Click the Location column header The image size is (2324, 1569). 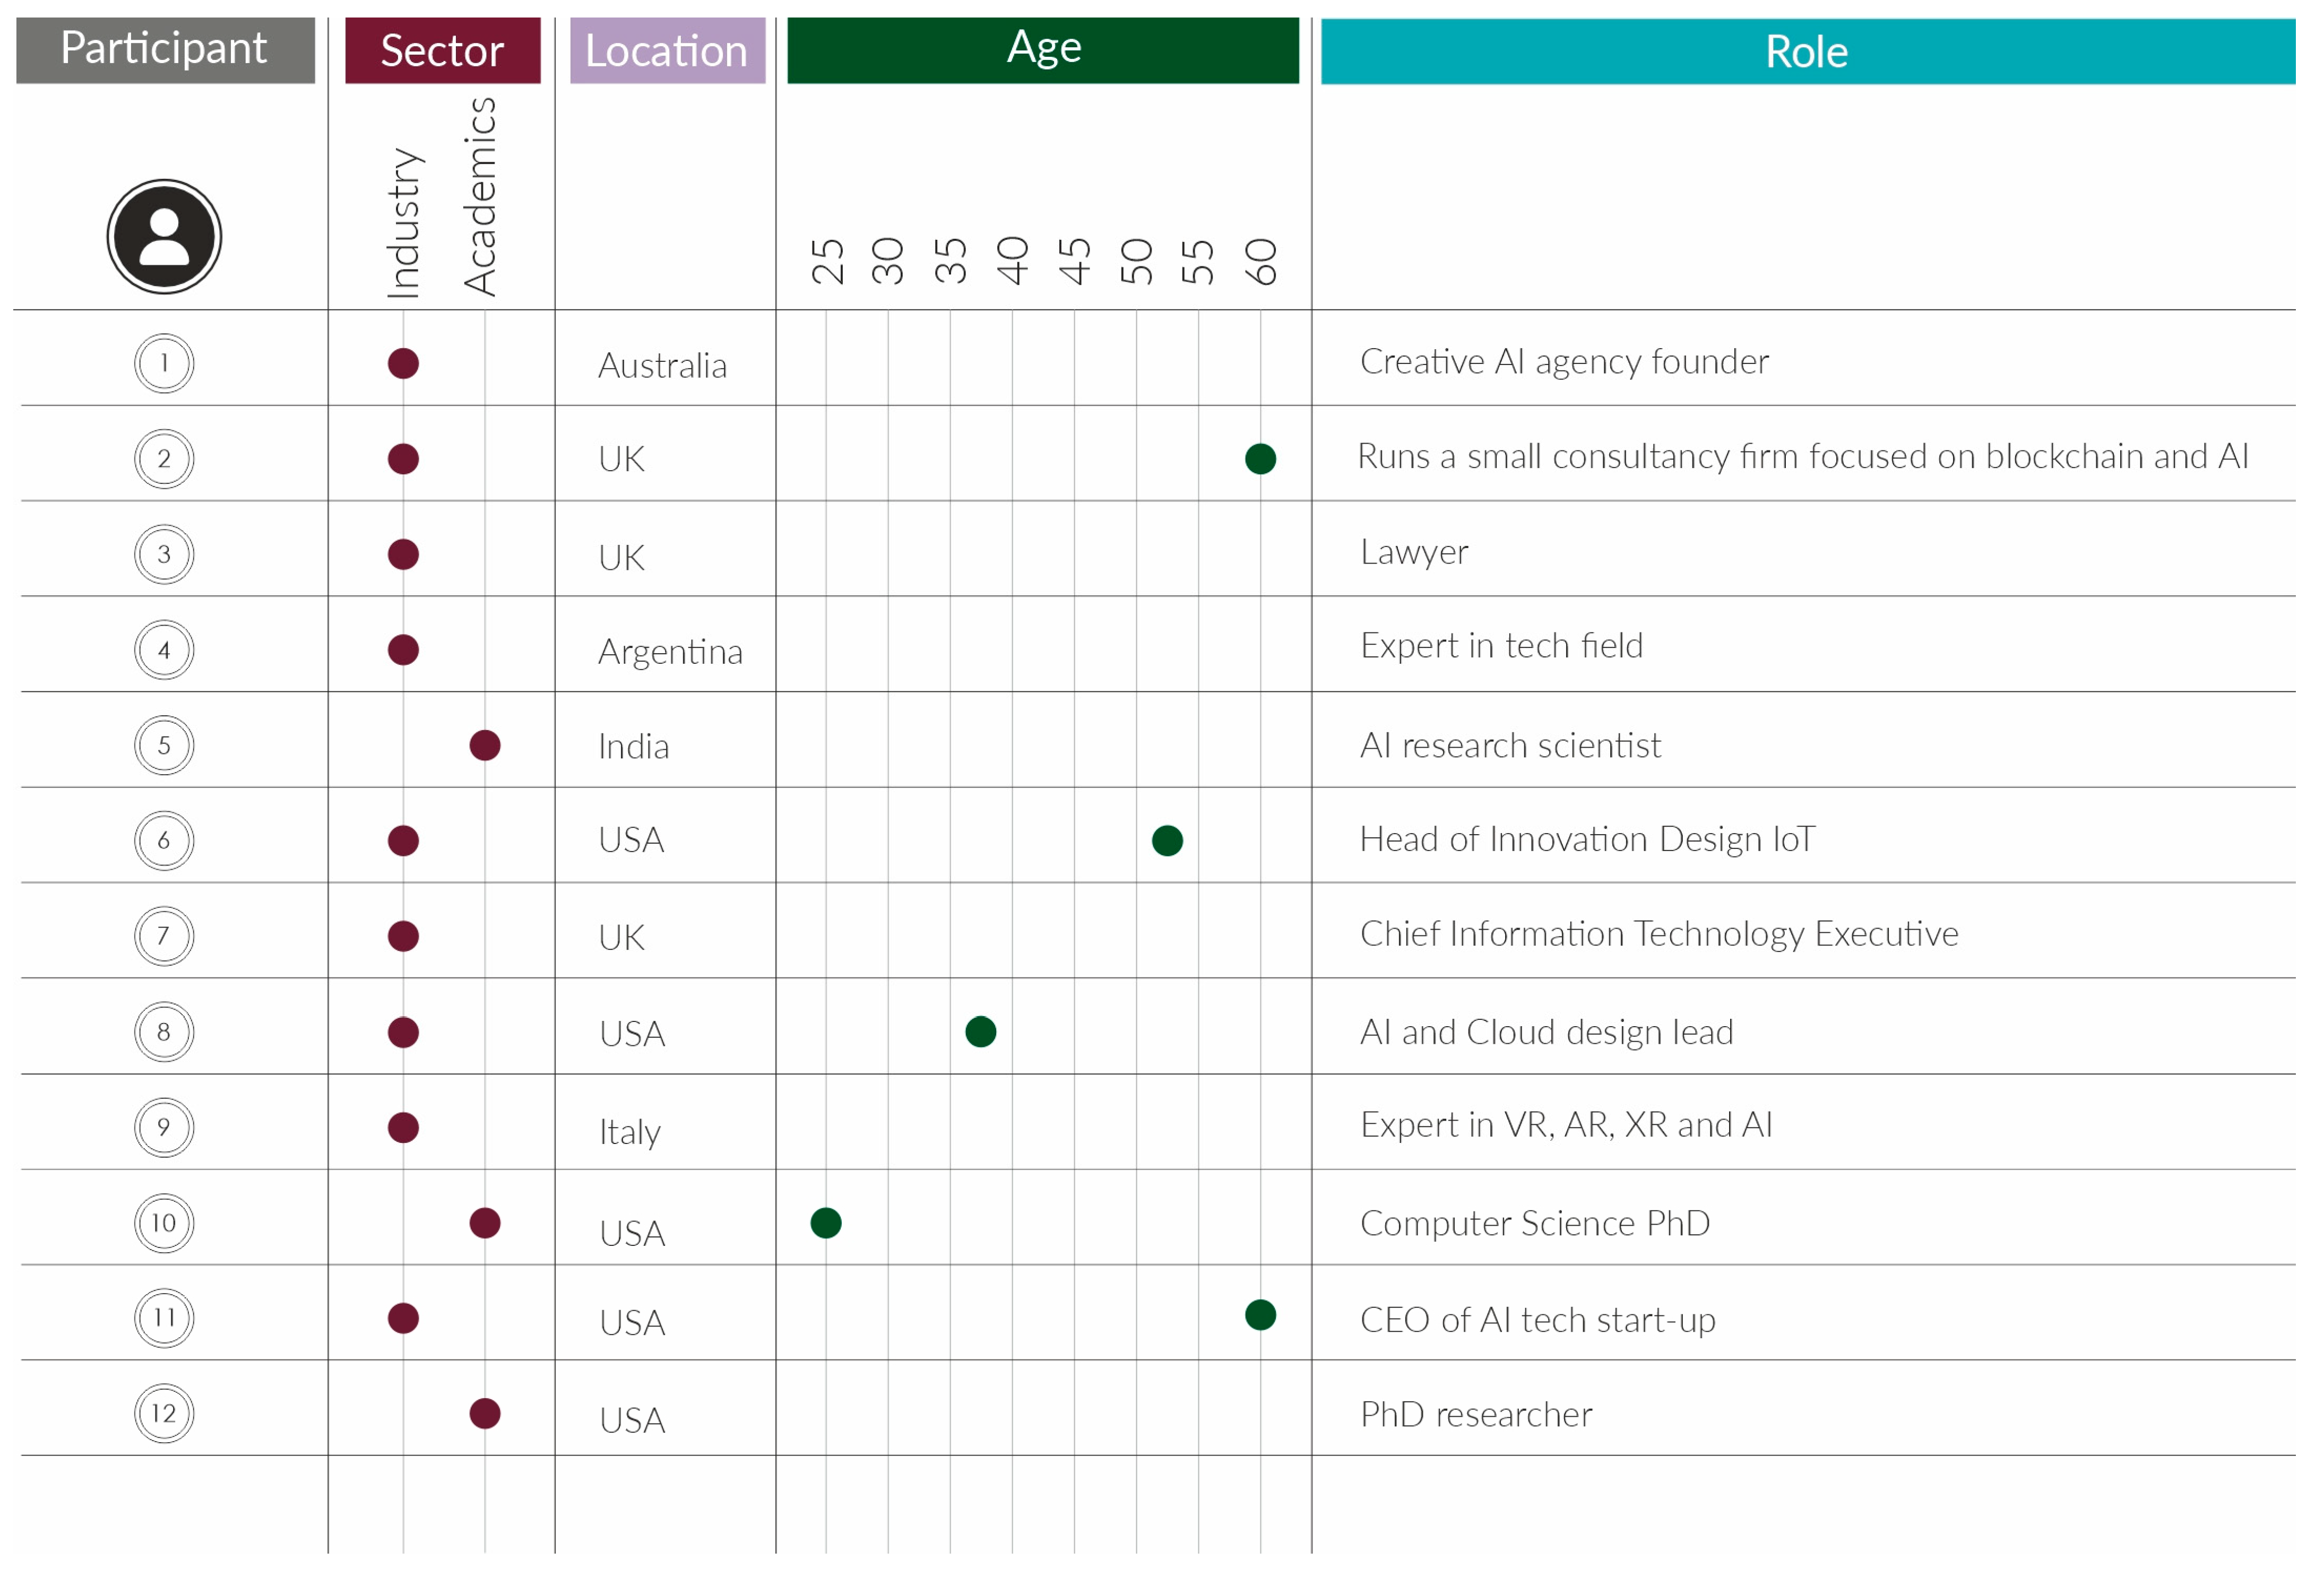pyautogui.click(x=667, y=50)
